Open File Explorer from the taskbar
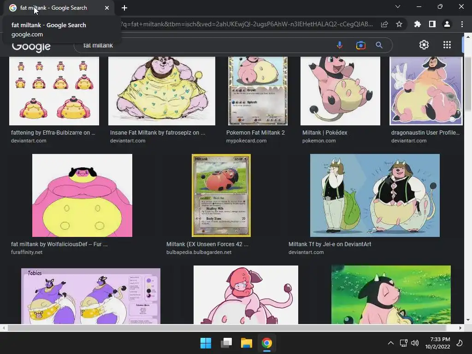Image resolution: width=472 pixels, height=354 pixels. [246, 343]
